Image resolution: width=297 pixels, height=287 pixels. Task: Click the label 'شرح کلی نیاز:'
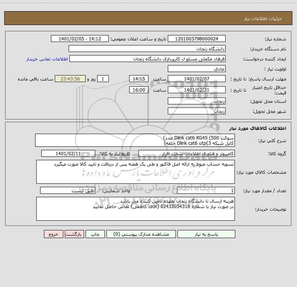click(x=272, y=141)
